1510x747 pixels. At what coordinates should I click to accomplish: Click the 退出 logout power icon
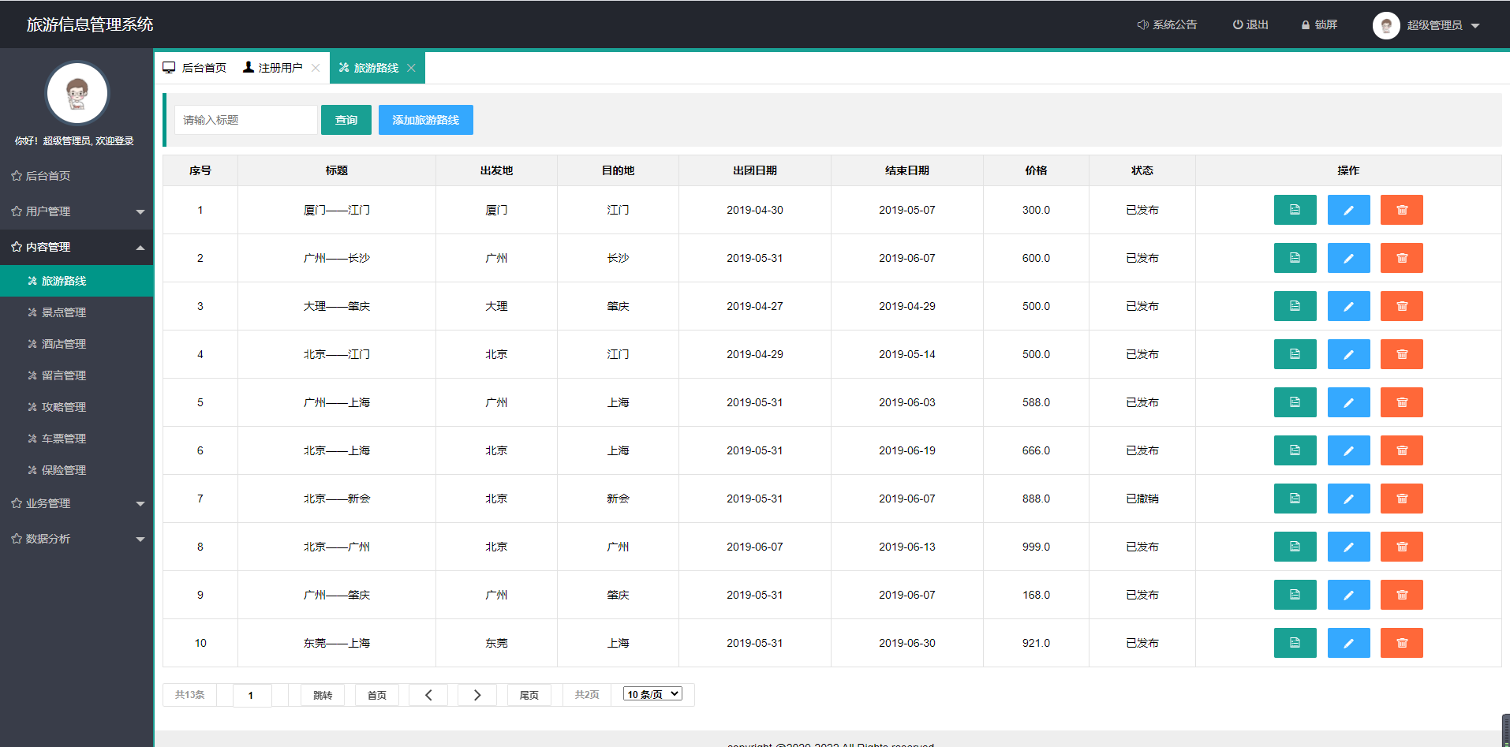point(1238,25)
